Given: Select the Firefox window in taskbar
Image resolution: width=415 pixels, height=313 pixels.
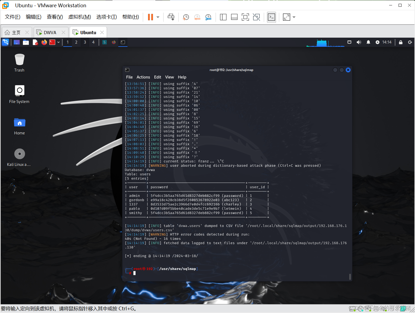Looking at the screenshot, I should (114, 42).
